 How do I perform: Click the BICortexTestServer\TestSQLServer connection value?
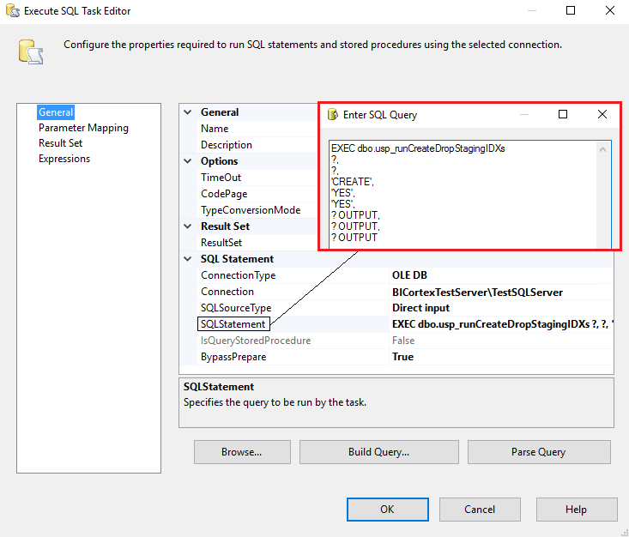477,292
